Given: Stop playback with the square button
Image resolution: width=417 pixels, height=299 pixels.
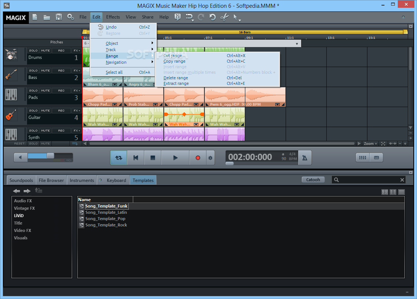Looking at the screenshot, I should coord(153,158).
